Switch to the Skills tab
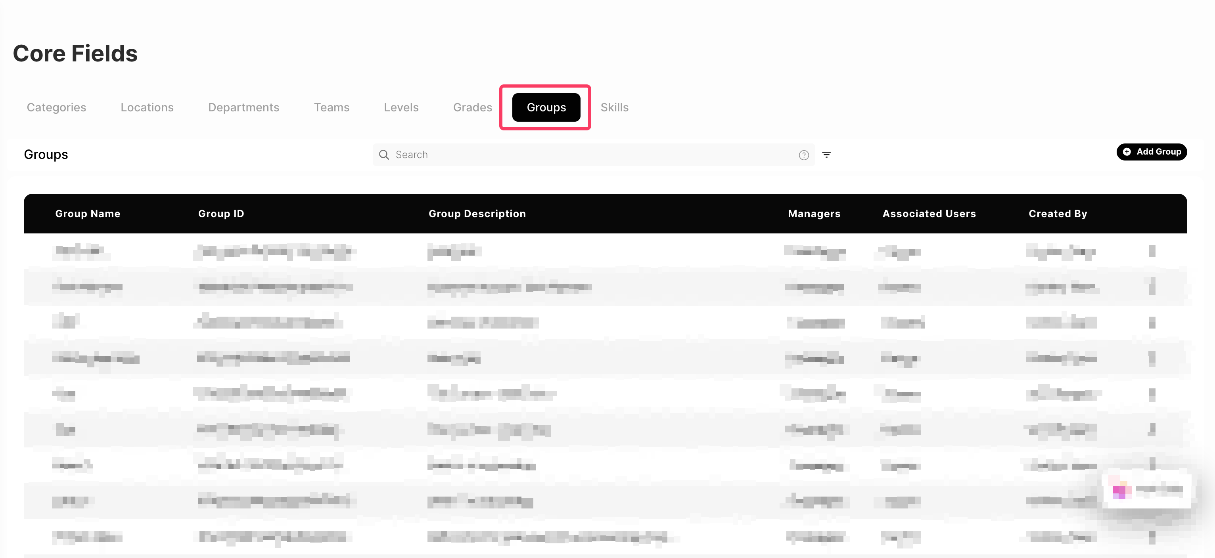 (x=614, y=107)
